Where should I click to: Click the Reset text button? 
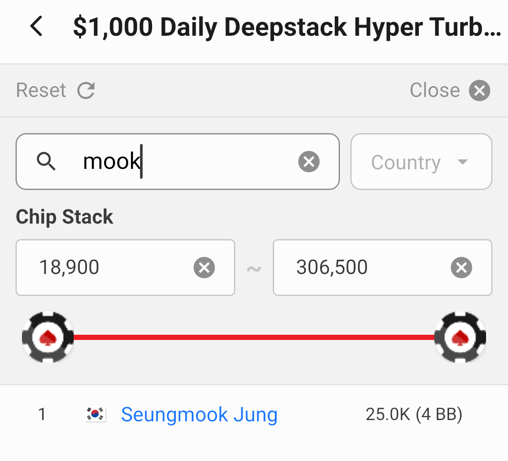[x=41, y=90]
